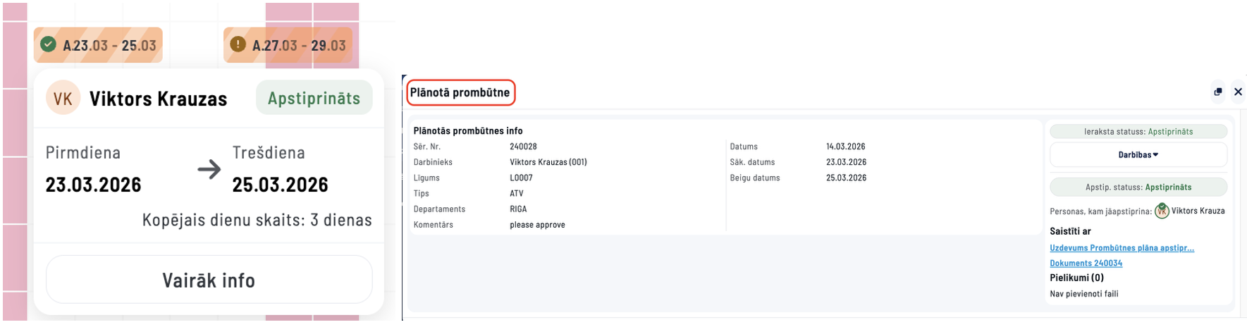1247x327 pixels.
Task: Select the Plānotā prombūtne title tab
Action: coord(460,92)
